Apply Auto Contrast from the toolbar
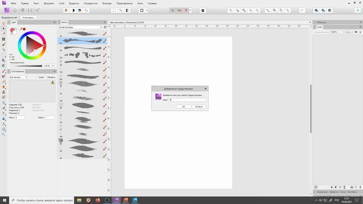 [x=73, y=10]
